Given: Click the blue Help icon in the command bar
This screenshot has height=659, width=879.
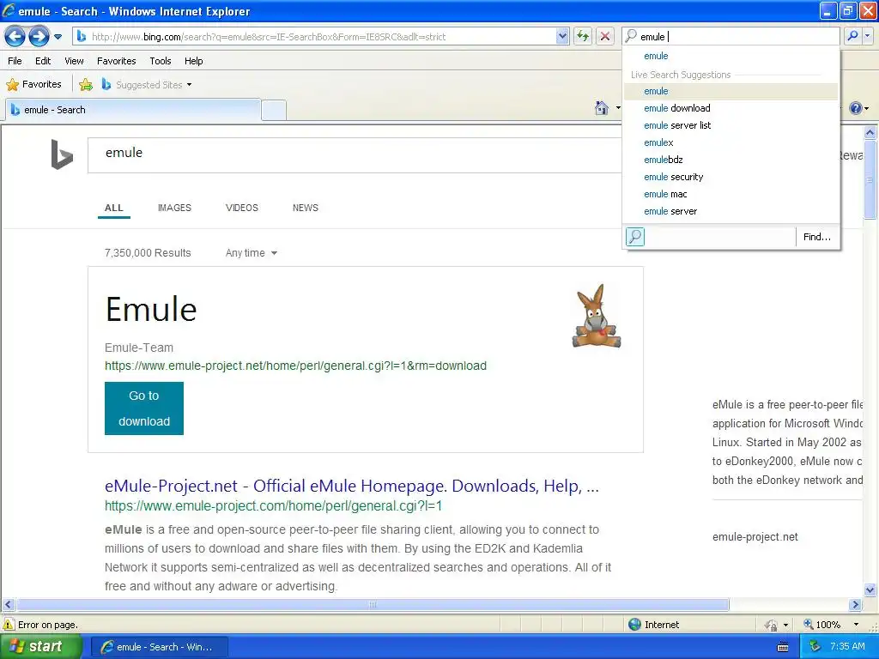Looking at the screenshot, I should pyautogui.click(x=856, y=108).
